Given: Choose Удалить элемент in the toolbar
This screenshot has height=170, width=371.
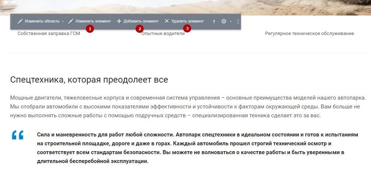Looking at the screenshot, I should (184, 21).
